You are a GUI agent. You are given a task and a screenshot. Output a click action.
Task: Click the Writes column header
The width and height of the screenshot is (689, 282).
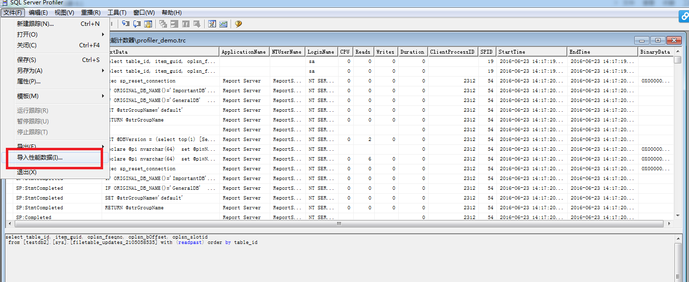click(386, 52)
